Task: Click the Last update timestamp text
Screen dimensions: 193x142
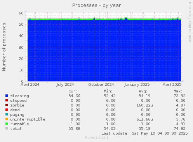Action: point(144,133)
